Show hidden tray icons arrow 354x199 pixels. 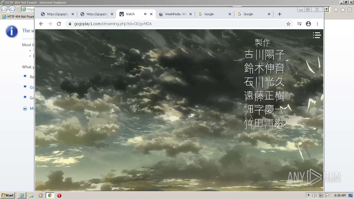click(309, 195)
